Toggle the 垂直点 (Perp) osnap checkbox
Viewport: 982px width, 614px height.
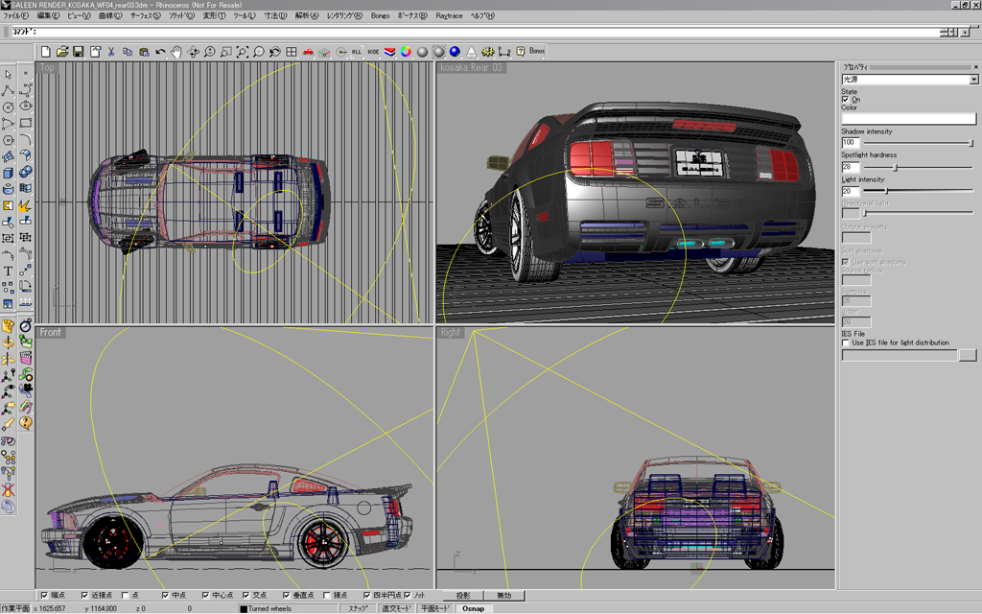pos(286,595)
